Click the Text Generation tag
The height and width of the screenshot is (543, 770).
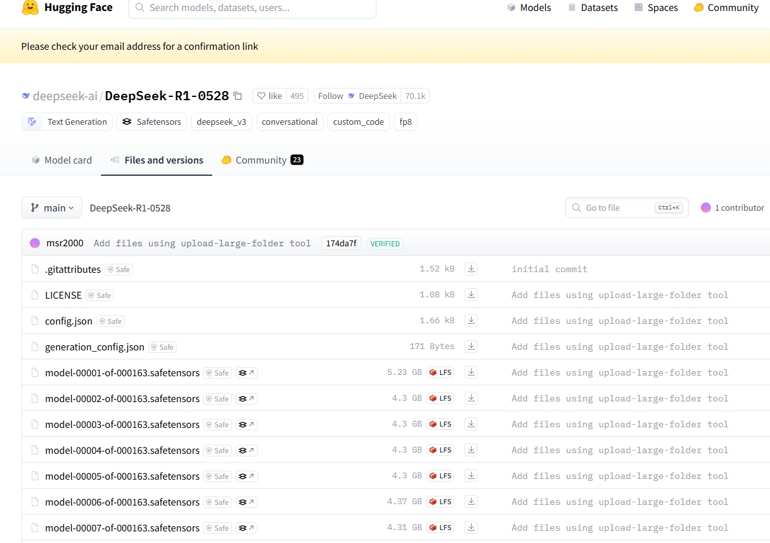(67, 122)
